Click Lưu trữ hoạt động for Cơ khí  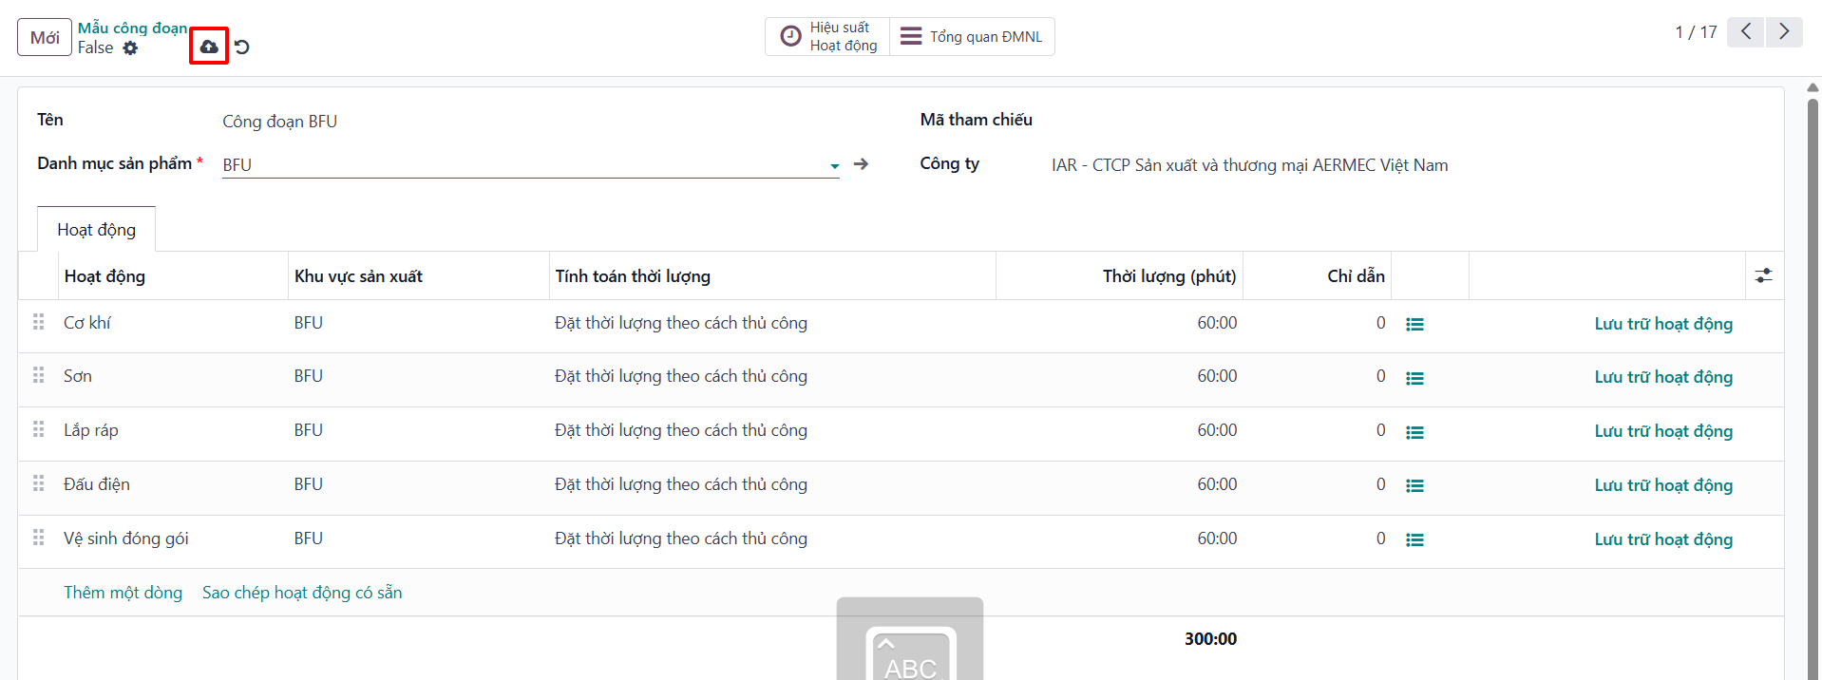click(1663, 324)
